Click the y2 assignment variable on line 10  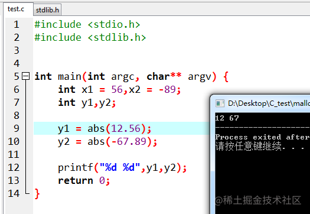[x=64, y=142]
